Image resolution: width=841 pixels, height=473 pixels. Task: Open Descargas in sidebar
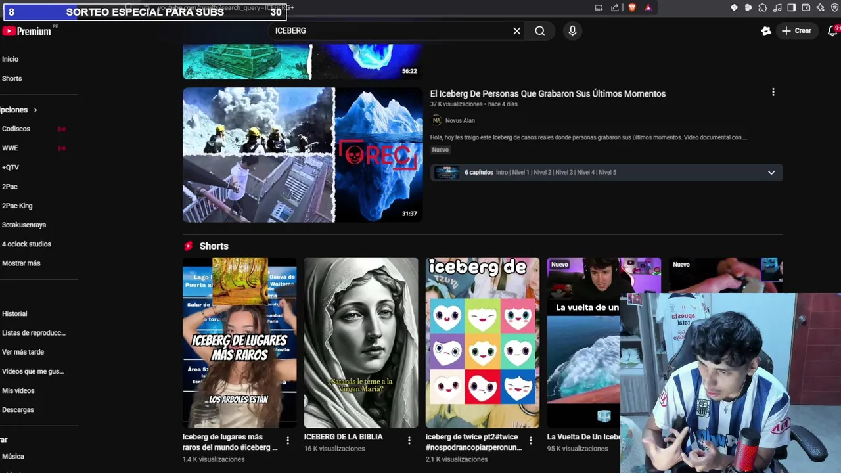[x=18, y=409]
